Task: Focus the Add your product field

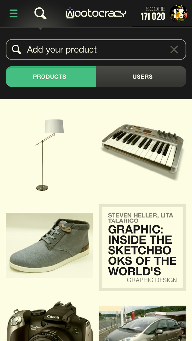Action: point(96,50)
